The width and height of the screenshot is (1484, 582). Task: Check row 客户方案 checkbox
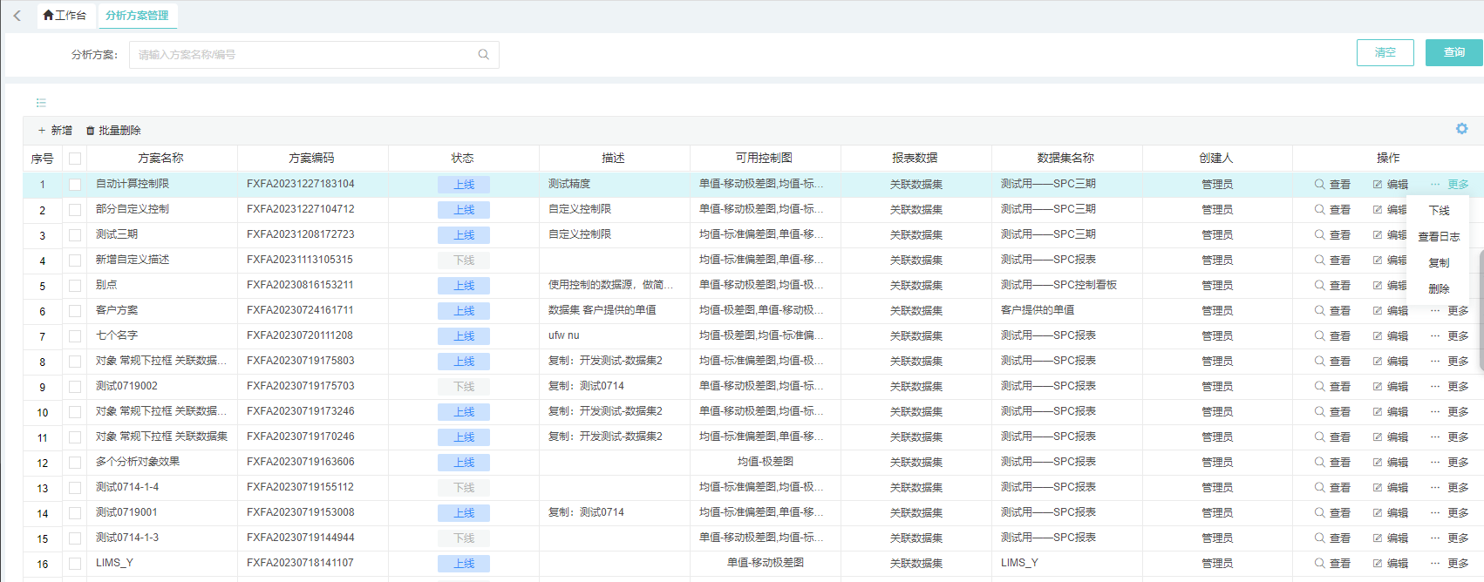75,311
